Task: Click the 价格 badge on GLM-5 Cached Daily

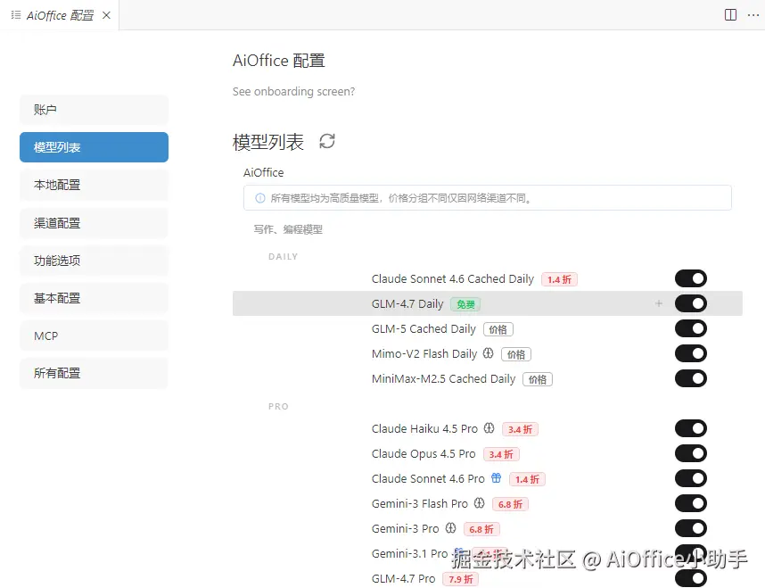Action: [x=498, y=329]
